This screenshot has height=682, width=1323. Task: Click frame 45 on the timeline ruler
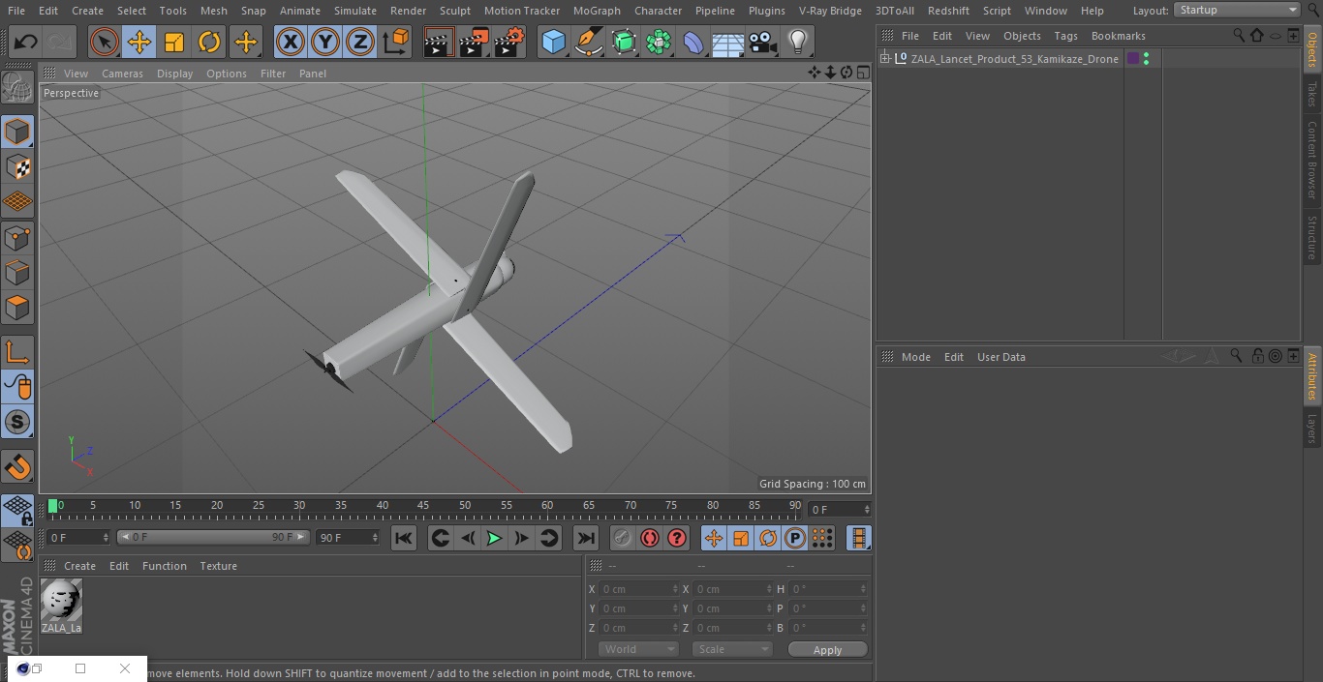click(423, 506)
